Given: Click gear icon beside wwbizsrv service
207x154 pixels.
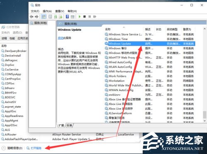Looking at the screenshot, I should tap(106, 95).
